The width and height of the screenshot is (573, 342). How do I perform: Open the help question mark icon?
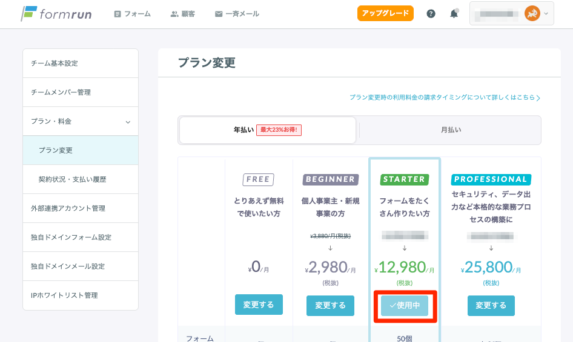click(x=431, y=13)
